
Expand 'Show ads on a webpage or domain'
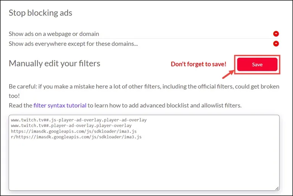coord(276,34)
